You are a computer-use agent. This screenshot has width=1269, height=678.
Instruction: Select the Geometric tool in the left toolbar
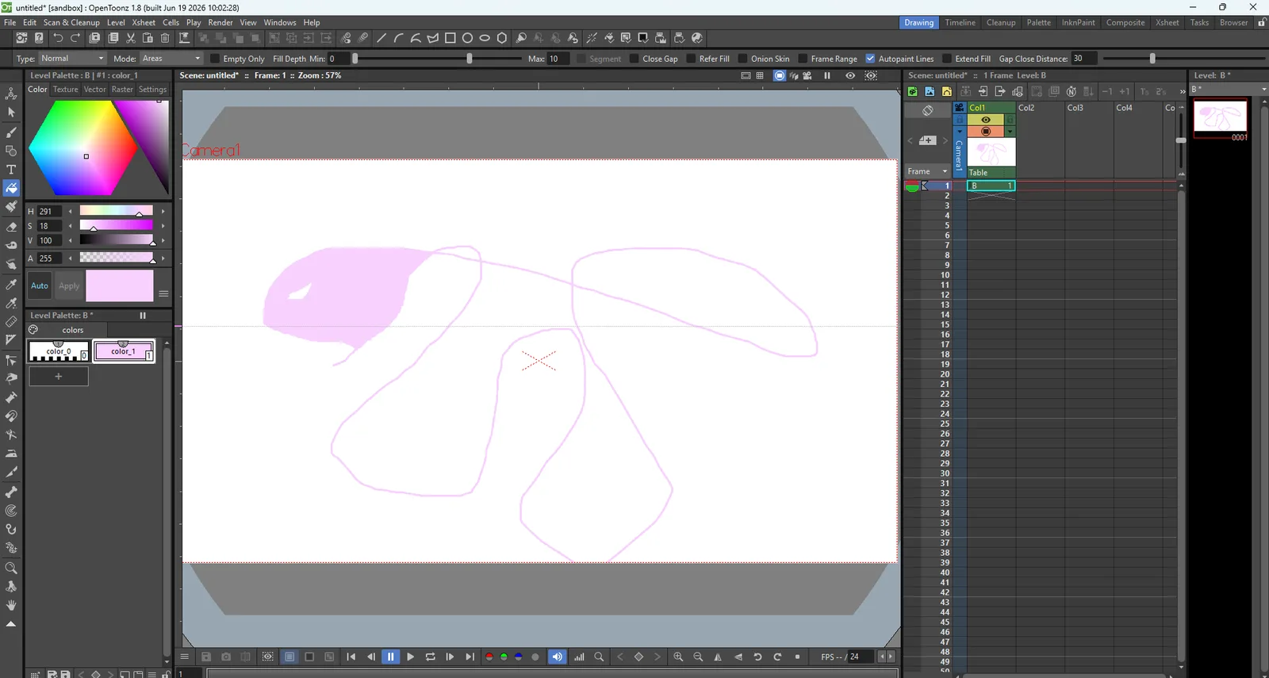tap(11, 151)
